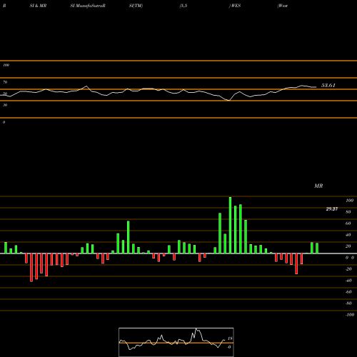Click the MR axis 100 label
Image resolution: width=357 pixels, height=357 pixels.
(x=350, y=201)
